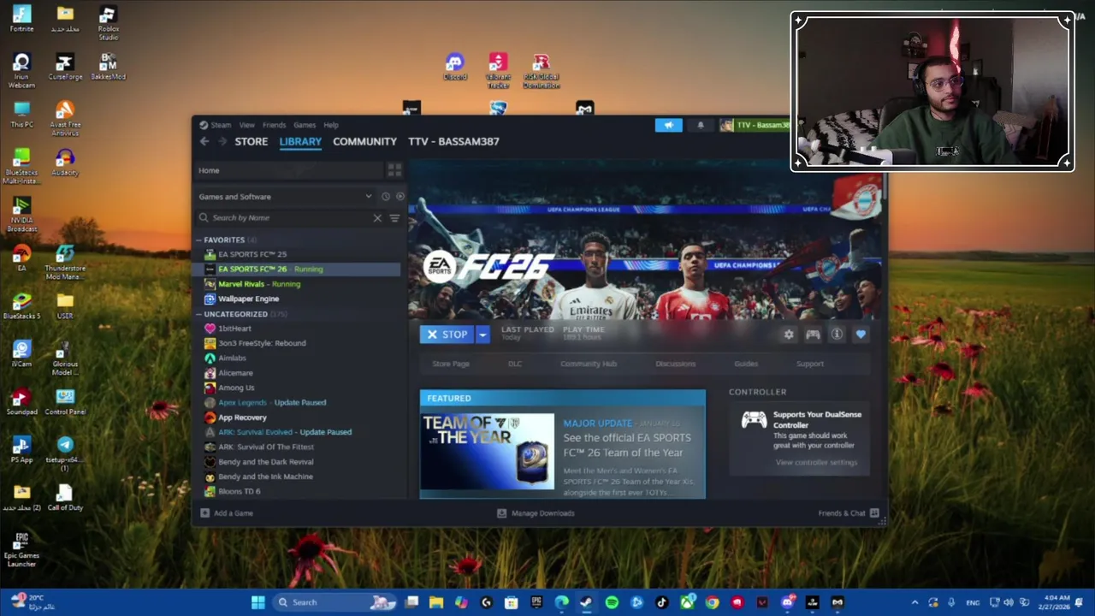
Task: Open Help menu
Action: pos(331,125)
